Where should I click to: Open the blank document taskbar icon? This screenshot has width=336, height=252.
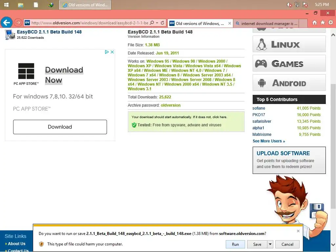(36, 5)
